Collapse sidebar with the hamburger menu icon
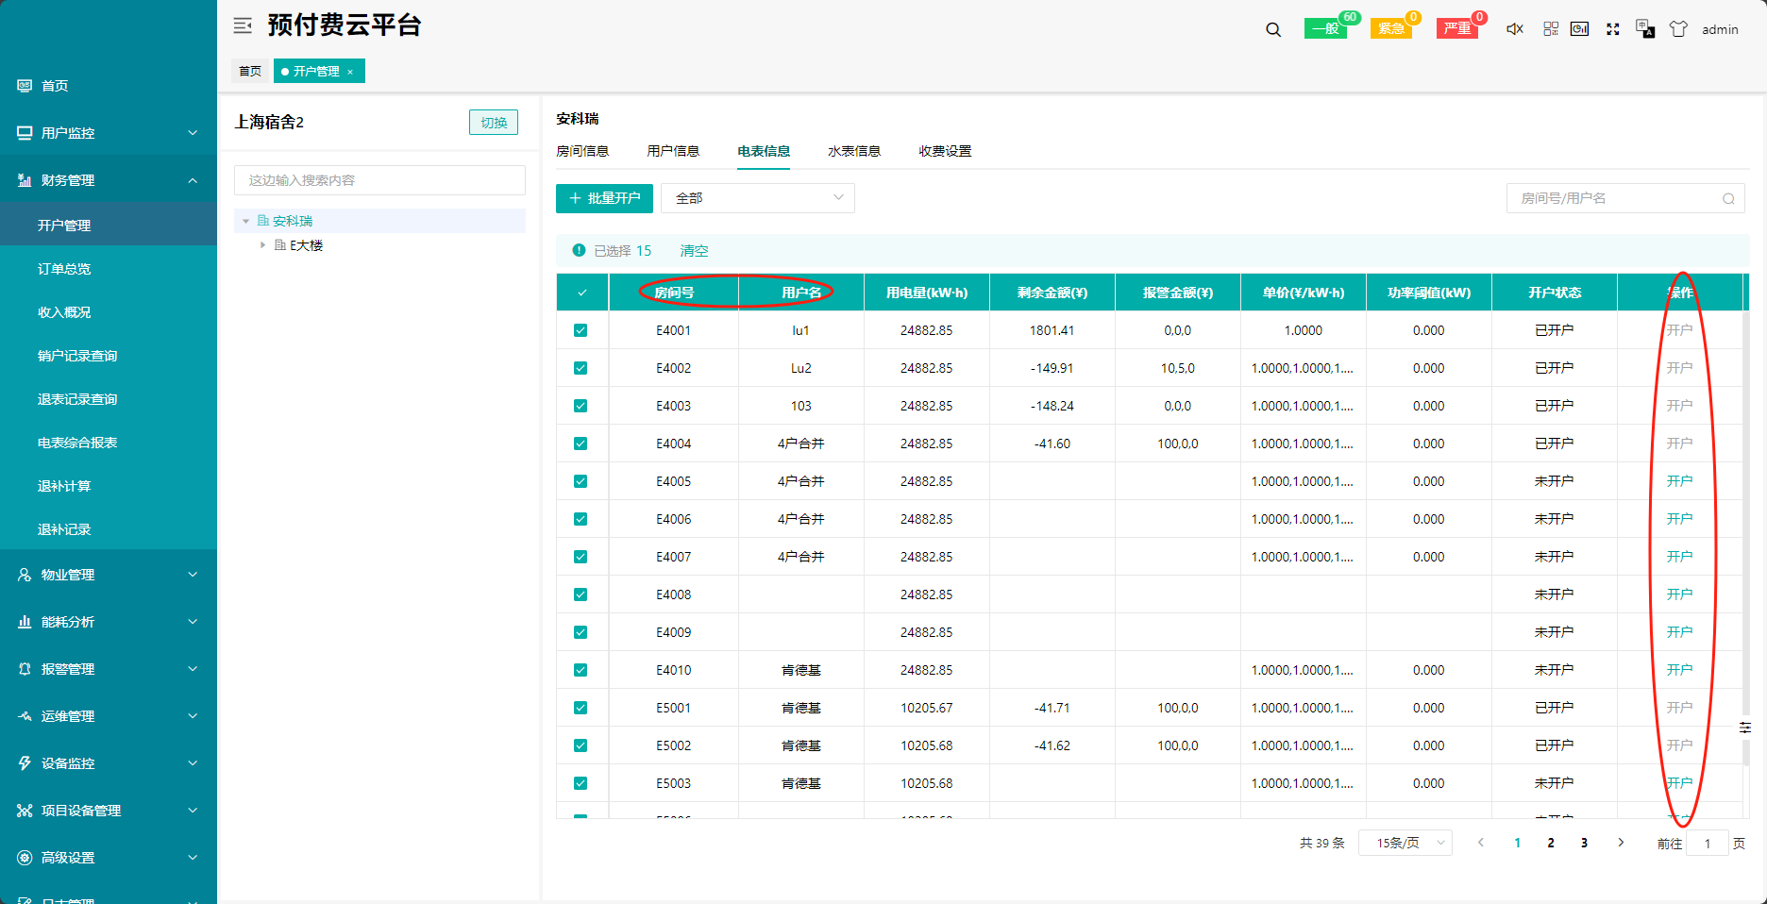This screenshot has width=1767, height=904. click(243, 25)
